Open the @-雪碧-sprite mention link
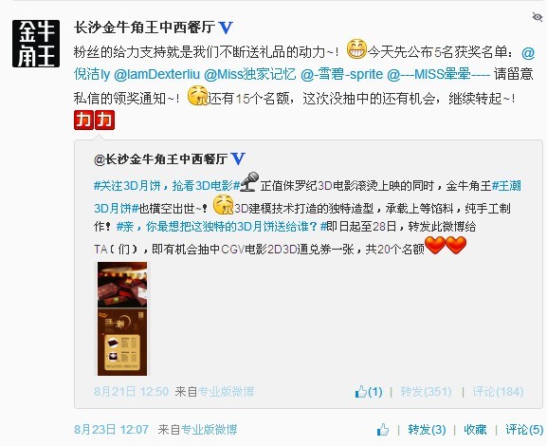This screenshot has height=446, width=547. tap(341, 74)
